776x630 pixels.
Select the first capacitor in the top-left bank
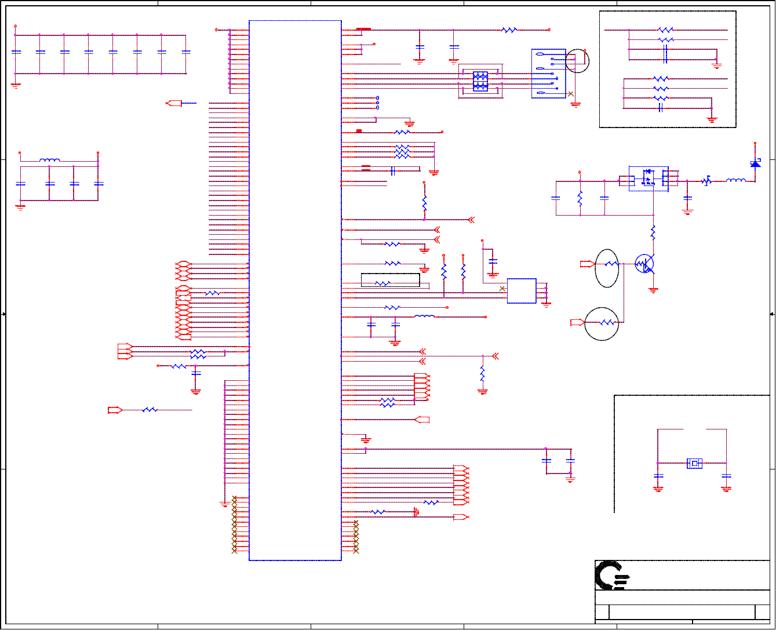click(16, 52)
